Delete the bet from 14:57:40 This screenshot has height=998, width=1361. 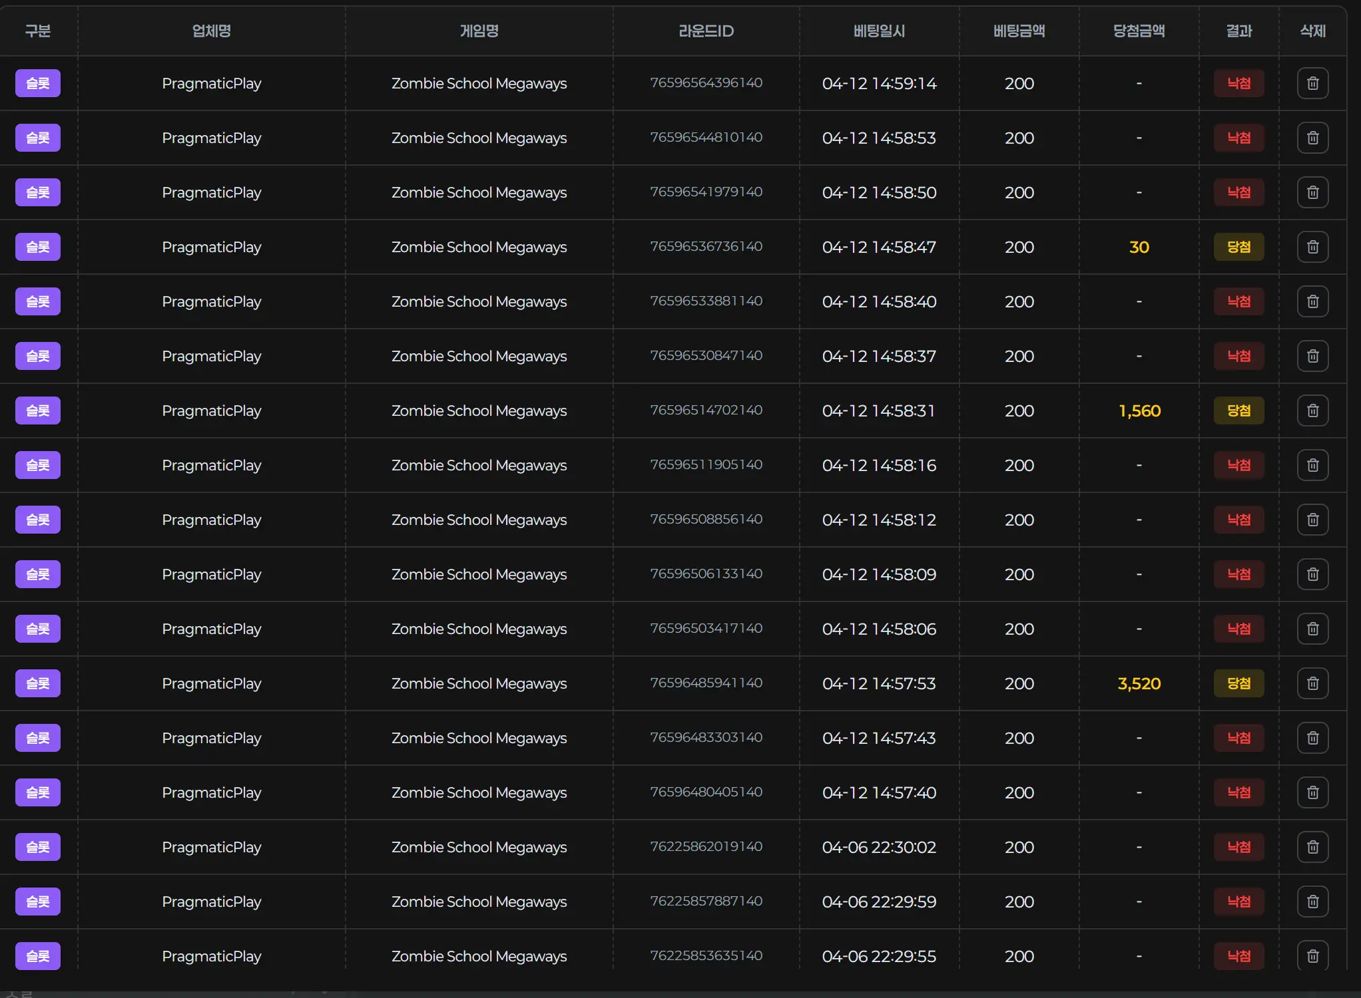(x=1312, y=792)
